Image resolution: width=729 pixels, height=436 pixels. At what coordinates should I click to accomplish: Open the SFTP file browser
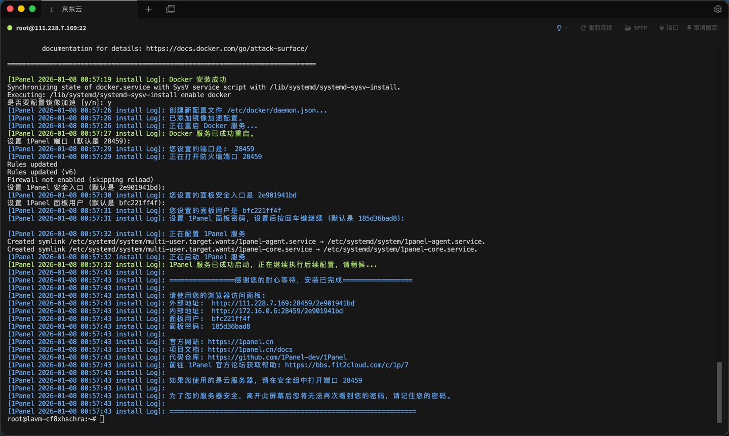coord(636,28)
